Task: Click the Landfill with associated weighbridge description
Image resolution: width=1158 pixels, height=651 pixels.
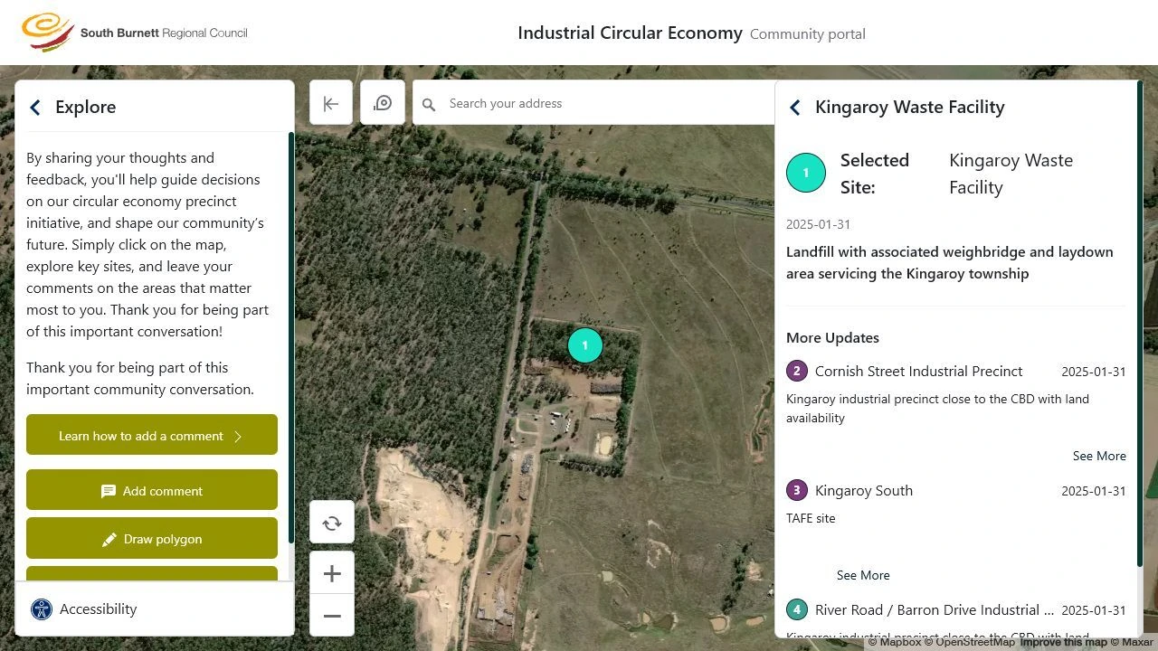Action: pyautogui.click(x=950, y=262)
